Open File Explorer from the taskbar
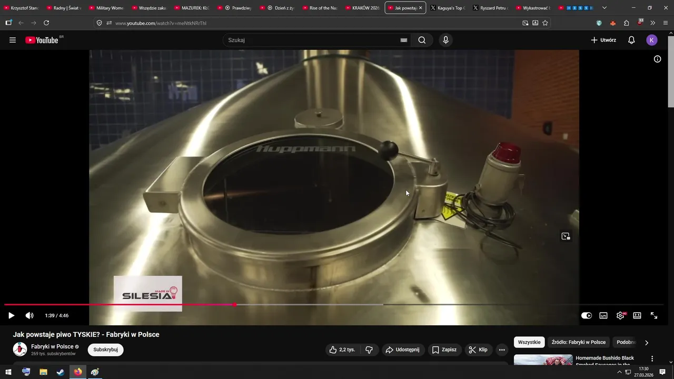674x379 pixels. 43,372
